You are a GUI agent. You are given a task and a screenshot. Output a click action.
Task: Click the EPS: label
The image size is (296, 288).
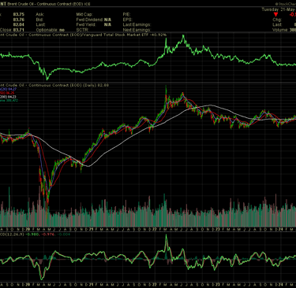pyautogui.click(x=127, y=20)
